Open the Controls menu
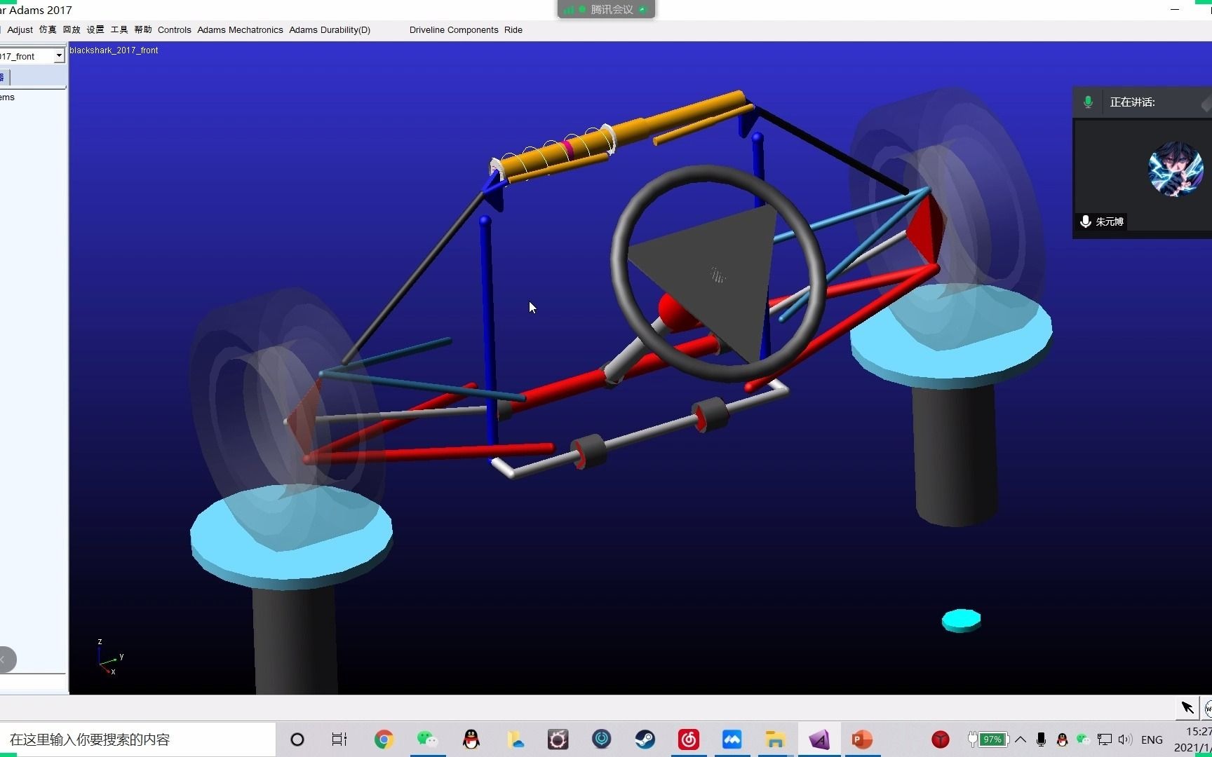1212x757 pixels. click(175, 29)
